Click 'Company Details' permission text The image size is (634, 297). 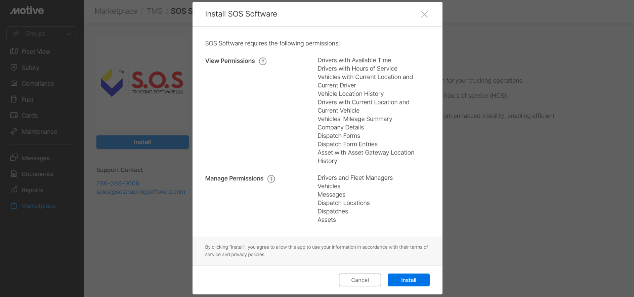click(341, 127)
